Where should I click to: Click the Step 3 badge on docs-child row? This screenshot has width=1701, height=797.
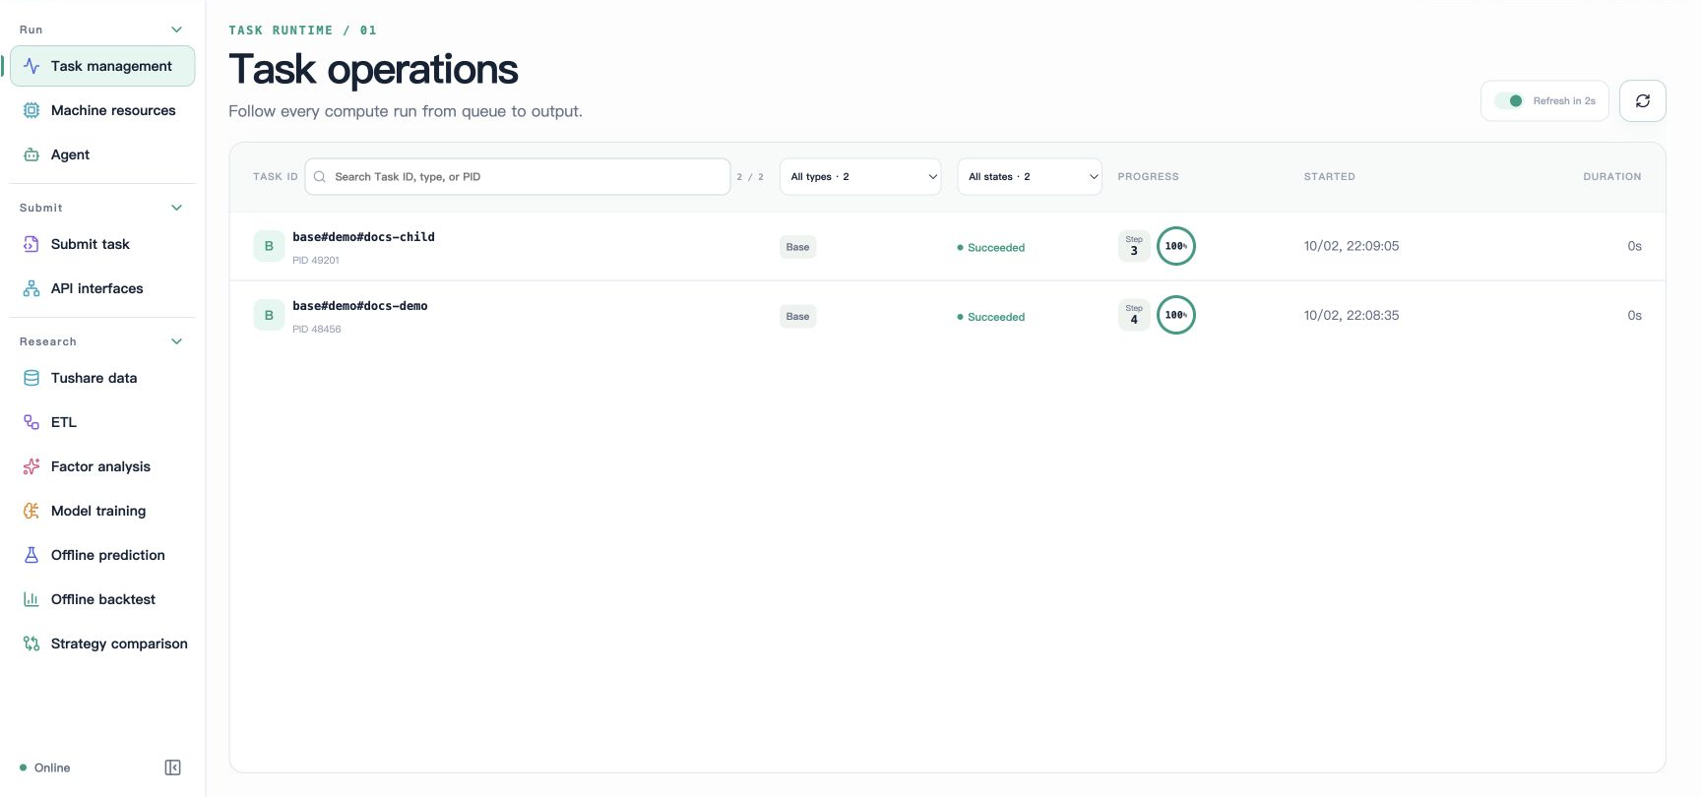[1134, 246]
